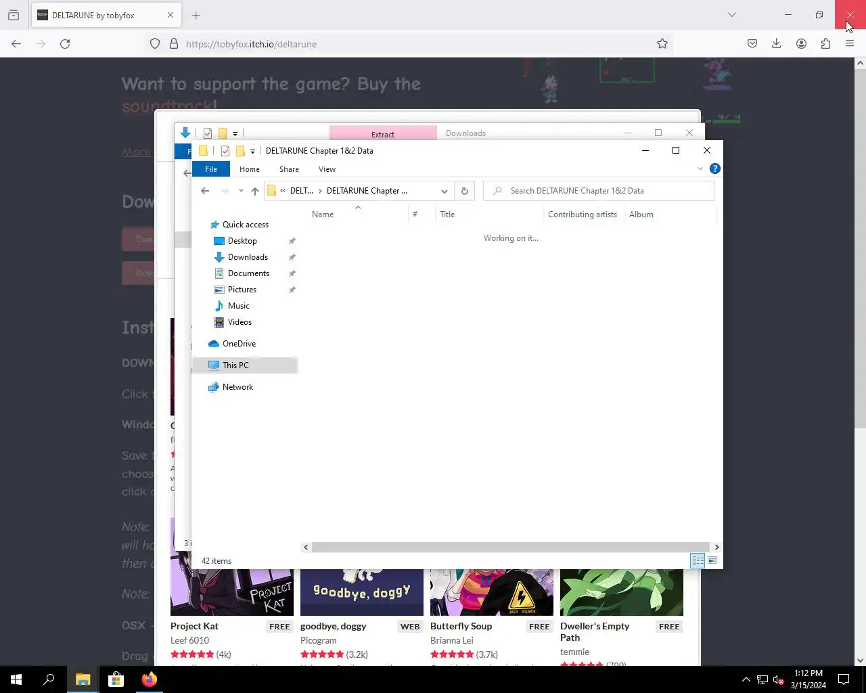This screenshot has height=693, width=866.
Task: Open the File tab in Explorer ribbon
Action: click(x=211, y=169)
